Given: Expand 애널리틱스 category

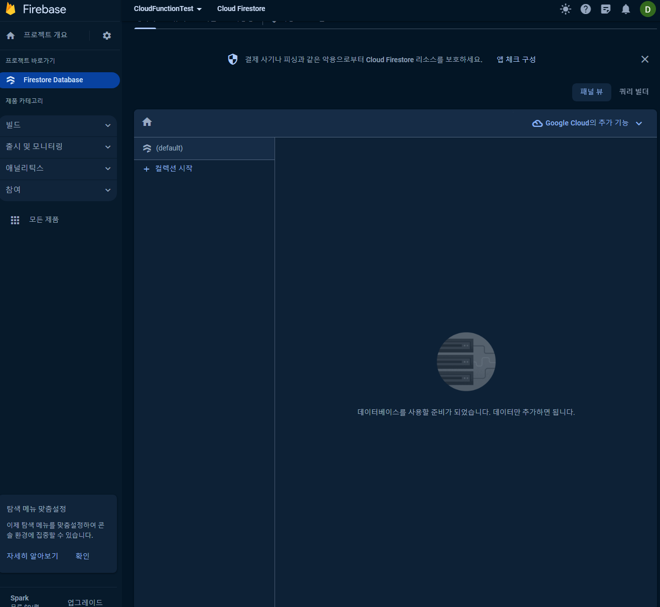Looking at the screenshot, I should [x=58, y=169].
